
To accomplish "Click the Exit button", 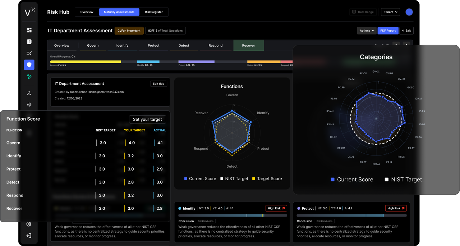I will pyautogui.click(x=406, y=31).
